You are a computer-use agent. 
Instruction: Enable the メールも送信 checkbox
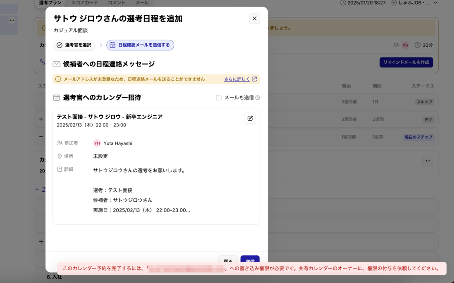pos(218,98)
